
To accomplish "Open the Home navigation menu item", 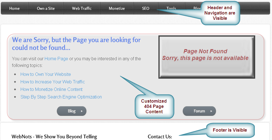I will tap(14, 8).
